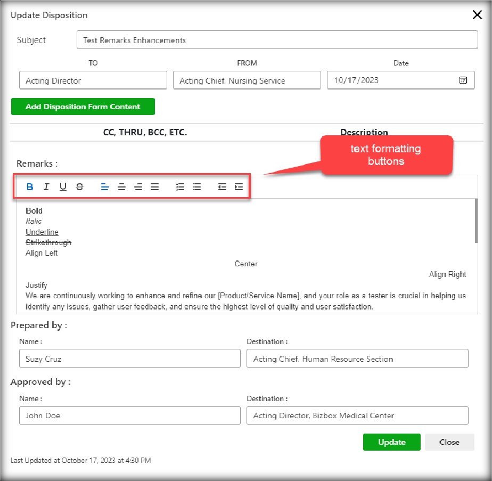
Task: Increase indent of remarks text
Action: 239,187
